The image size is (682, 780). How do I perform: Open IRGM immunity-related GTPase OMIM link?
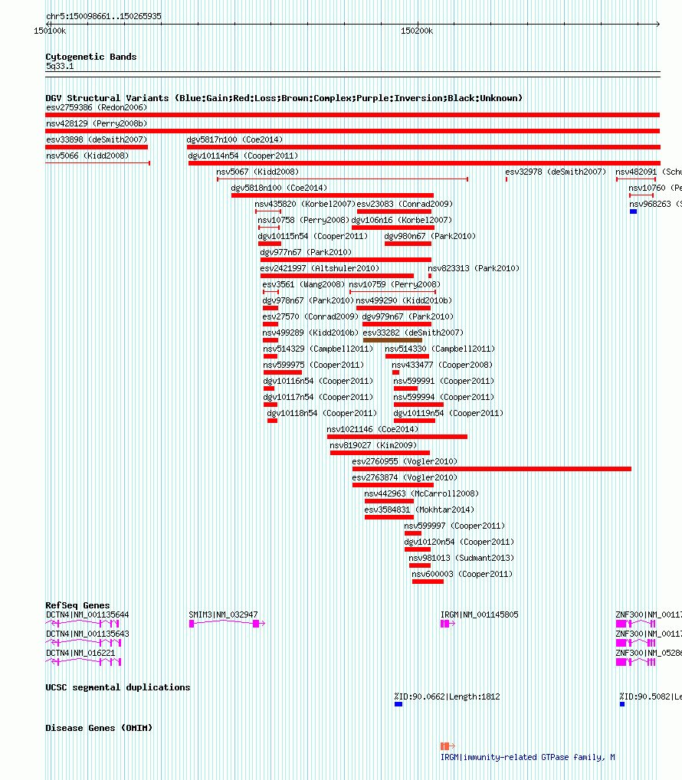coord(528,757)
